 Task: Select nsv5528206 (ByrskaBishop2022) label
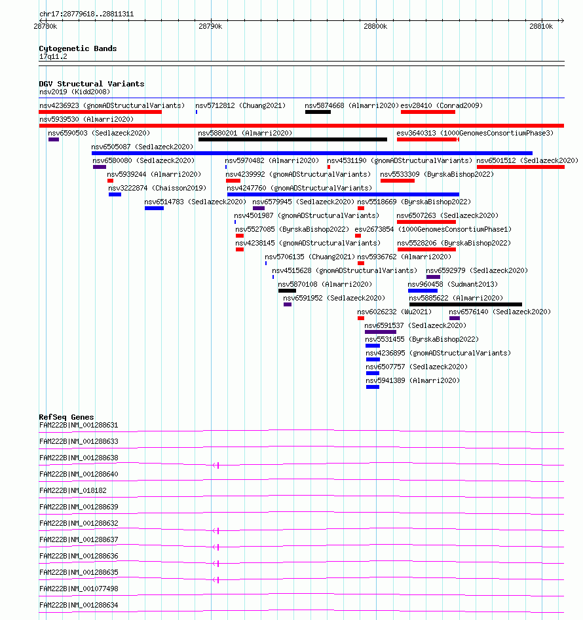[x=454, y=243]
